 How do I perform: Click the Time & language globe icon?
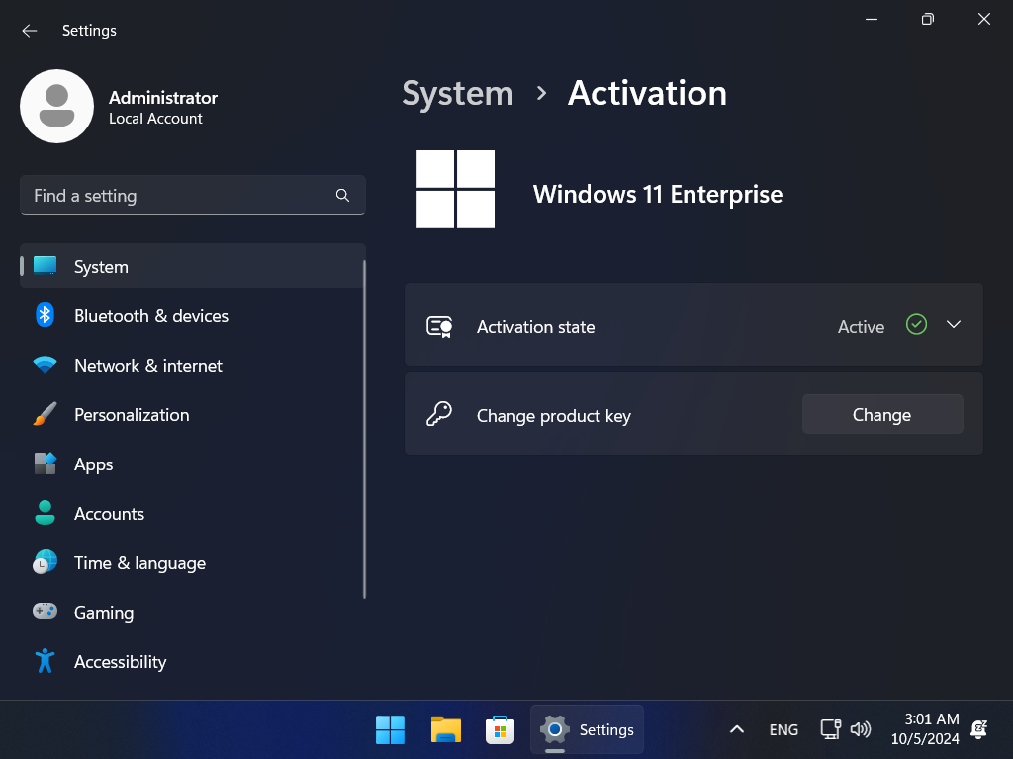click(x=45, y=562)
